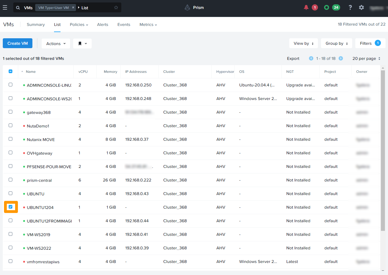Change the 20 per page selector

point(366,58)
